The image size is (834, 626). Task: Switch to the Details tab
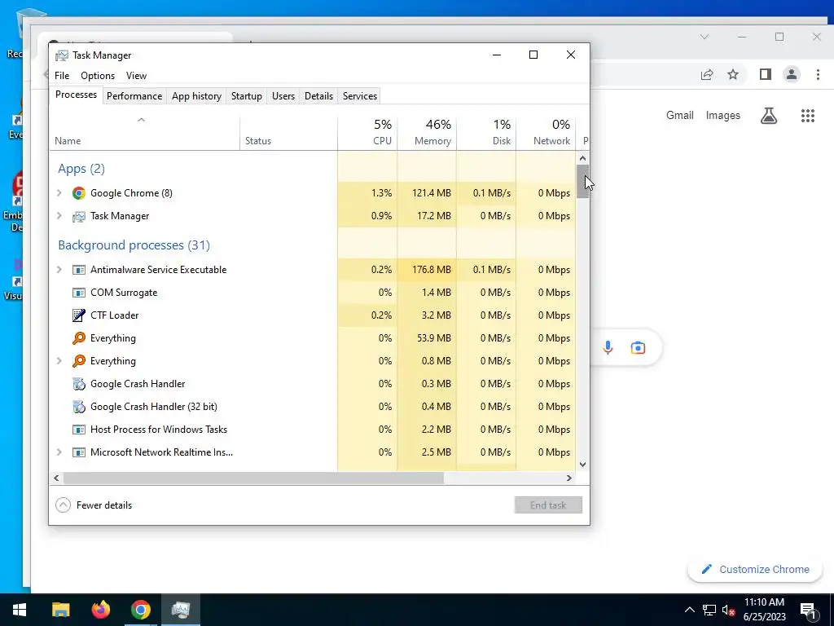(319, 96)
